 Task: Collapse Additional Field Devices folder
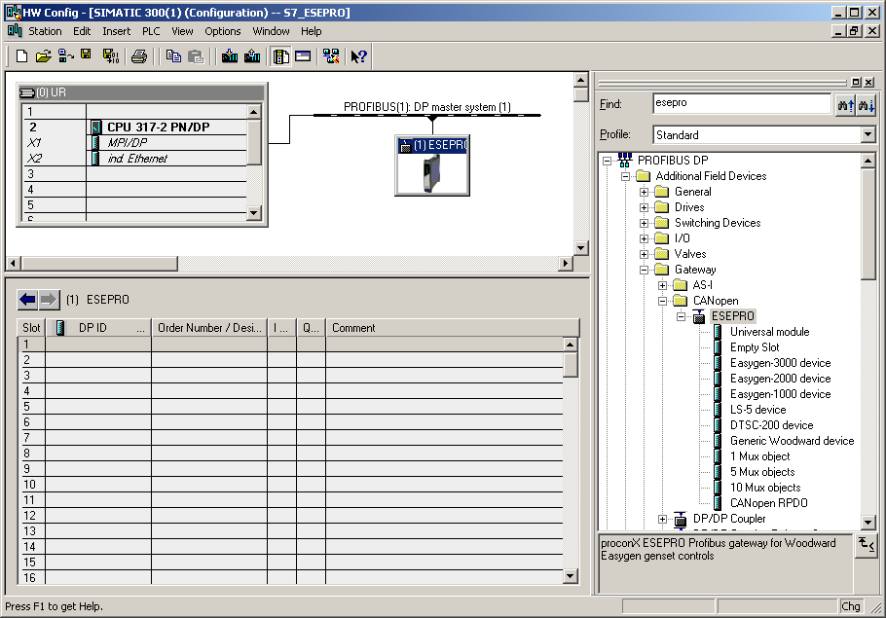pos(625,177)
